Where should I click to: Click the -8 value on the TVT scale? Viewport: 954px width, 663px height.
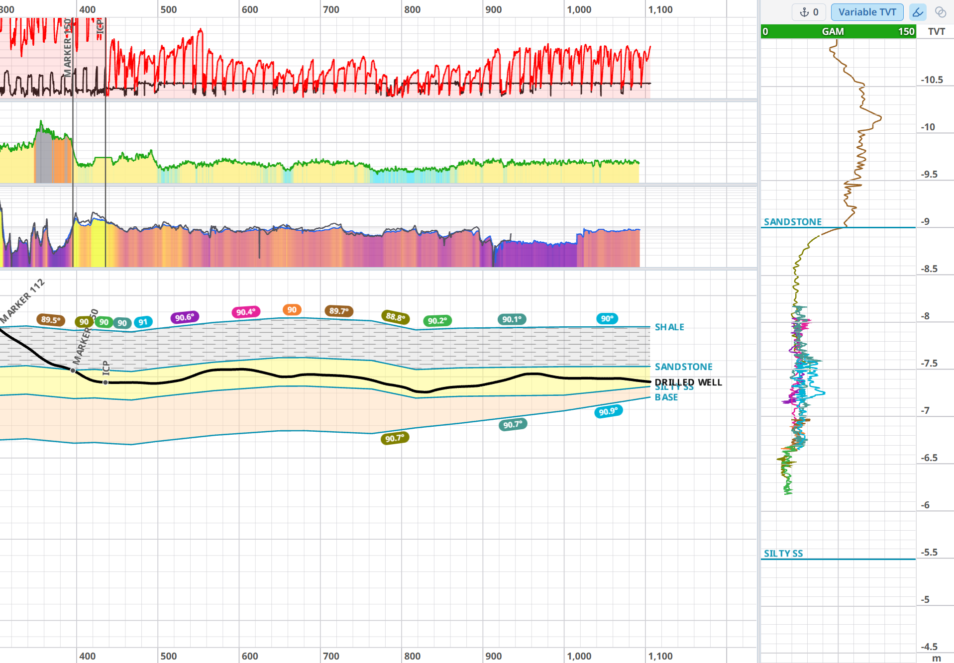(925, 316)
